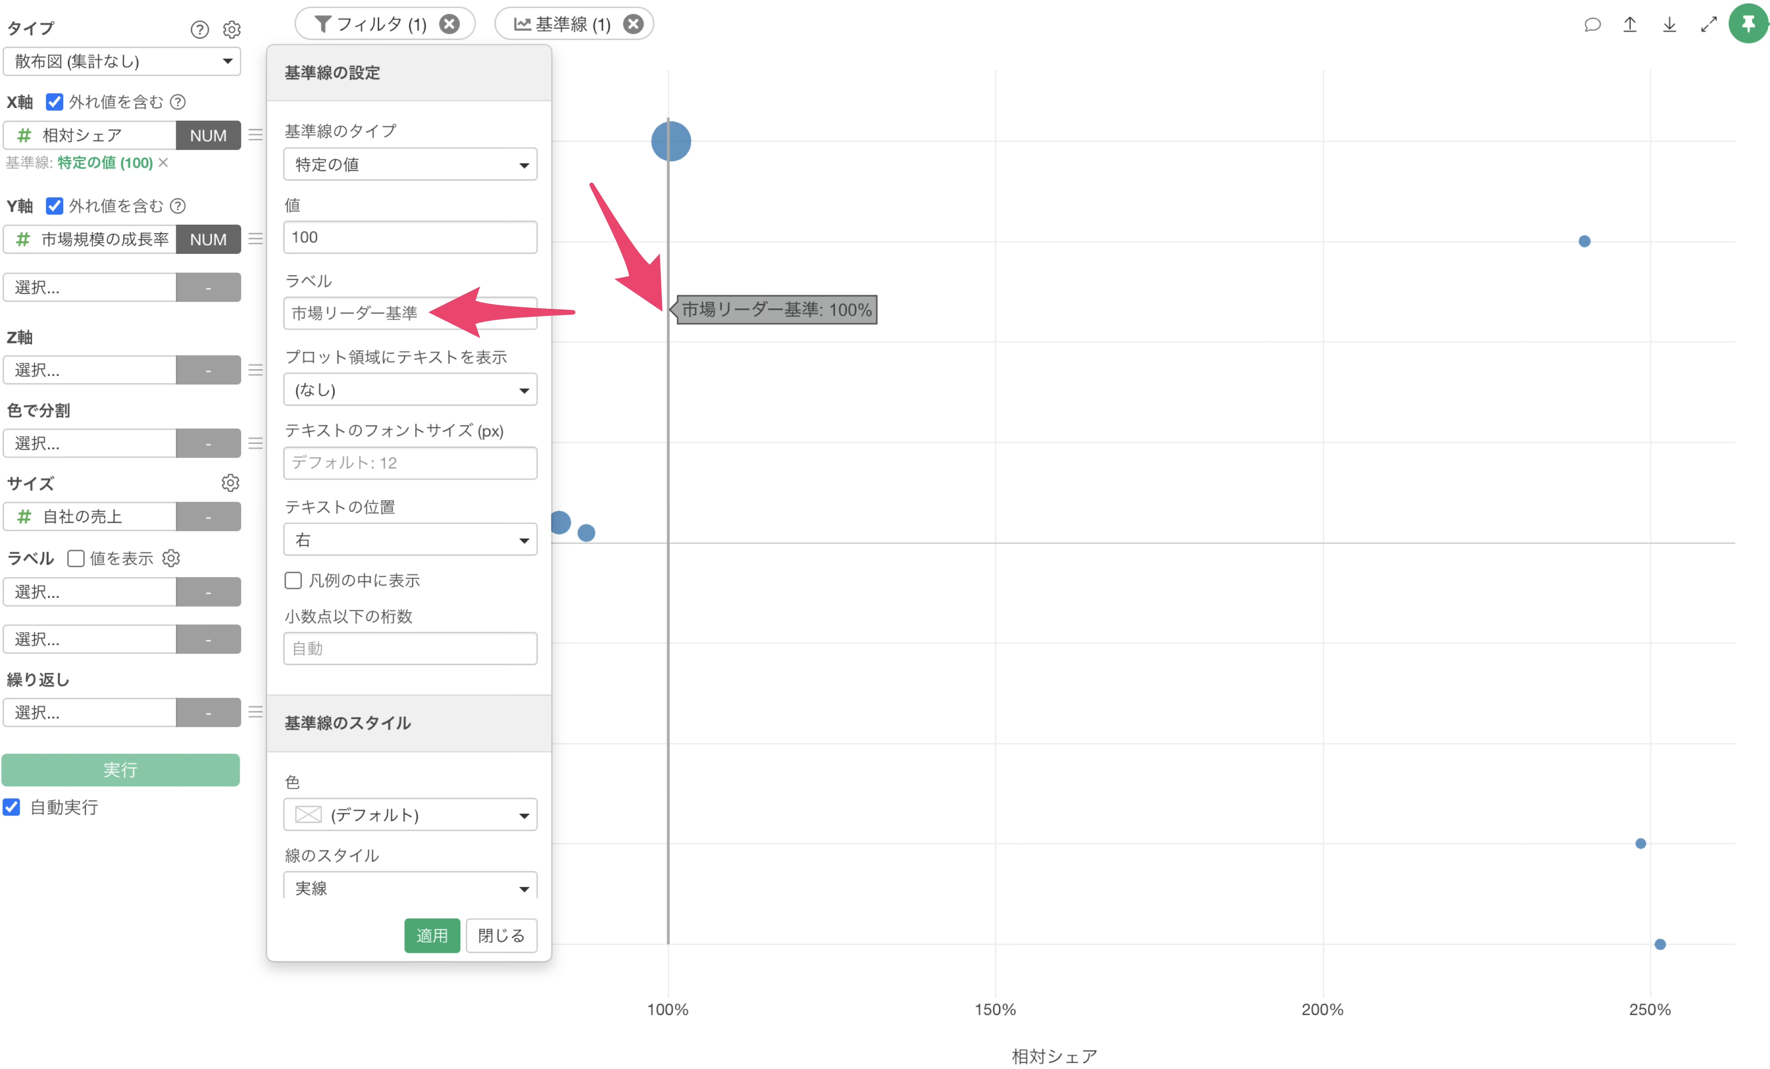Open サイズ settings gear icon
This screenshot has height=1069, width=1770.
coord(230,483)
